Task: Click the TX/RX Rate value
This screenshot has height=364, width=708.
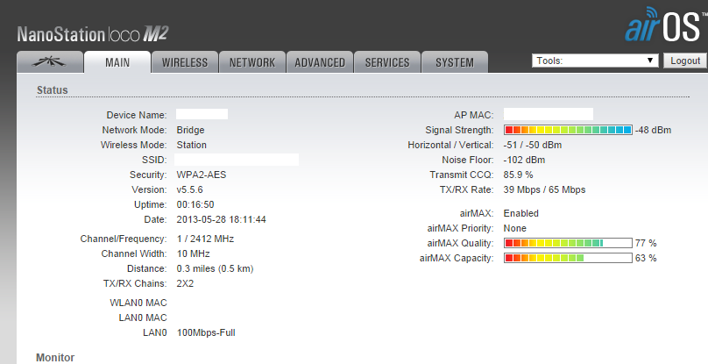Action: pyautogui.click(x=544, y=189)
